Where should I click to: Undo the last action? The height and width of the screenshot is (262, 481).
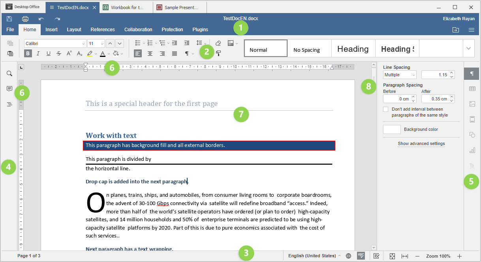(x=41, y=19)
